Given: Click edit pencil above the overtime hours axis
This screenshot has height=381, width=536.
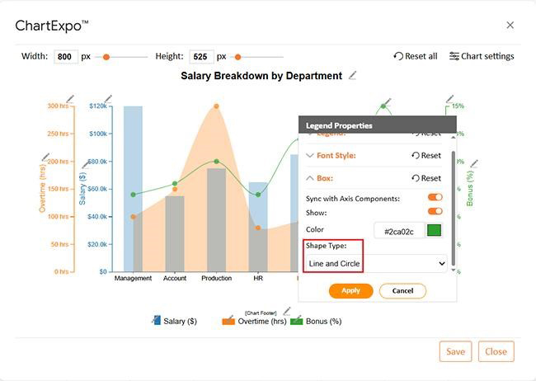Looking at the screenshot, I should 70,99.
